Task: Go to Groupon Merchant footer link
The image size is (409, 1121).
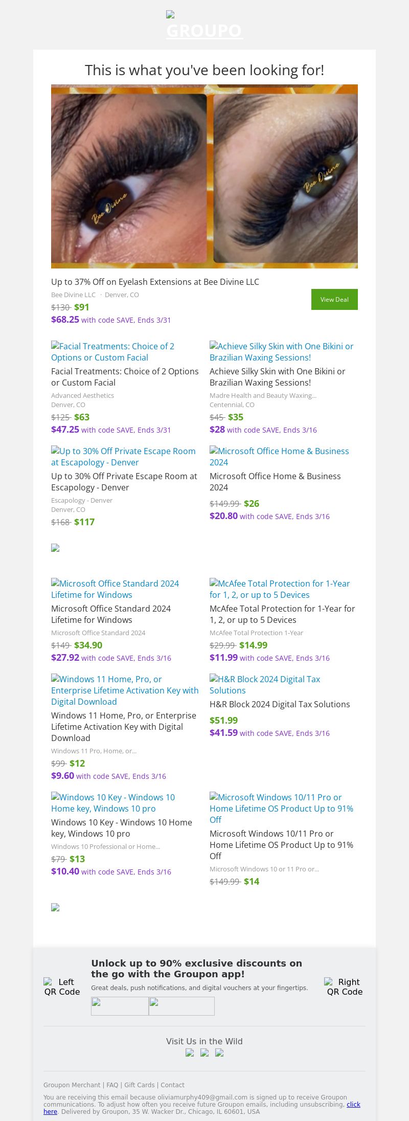Action: pos(72,1085)
